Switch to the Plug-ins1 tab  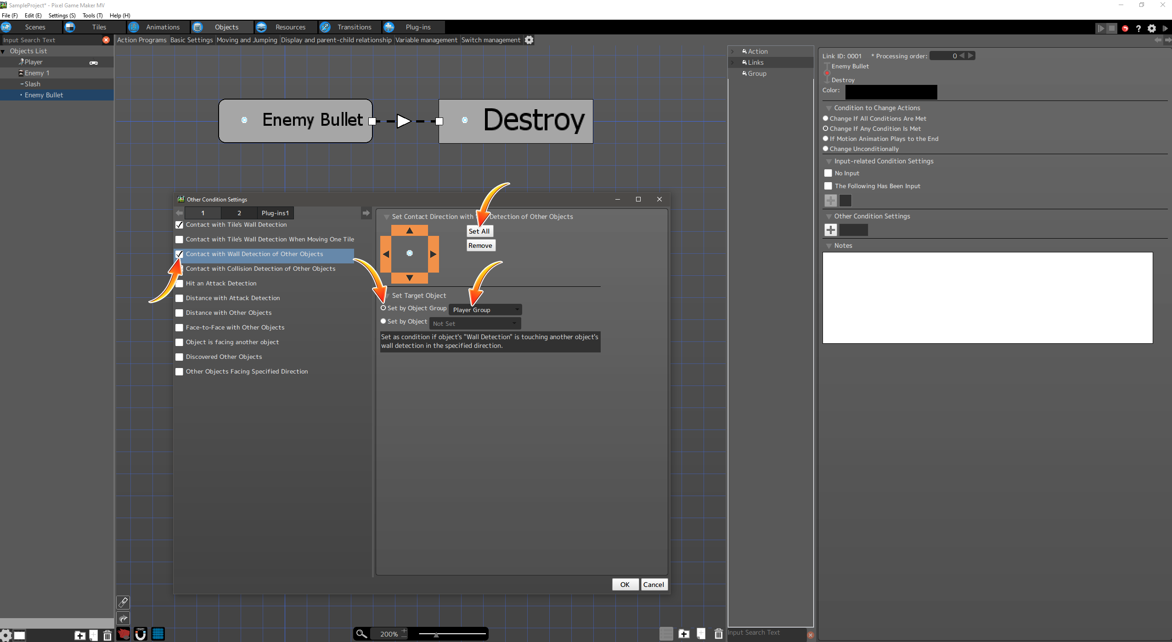tap(275, 213)
